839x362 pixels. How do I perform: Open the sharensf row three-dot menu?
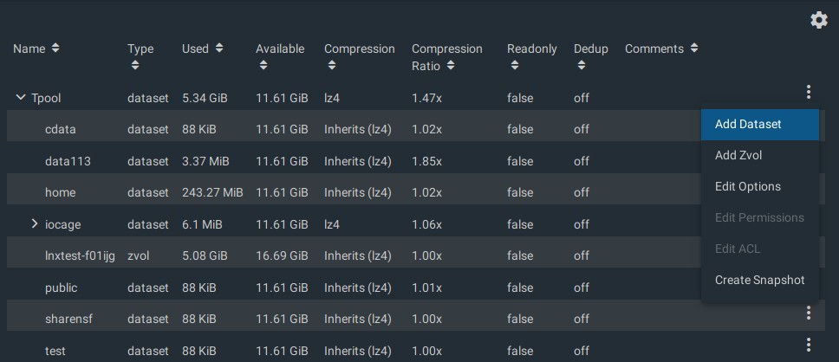click(x=808, y=314)
